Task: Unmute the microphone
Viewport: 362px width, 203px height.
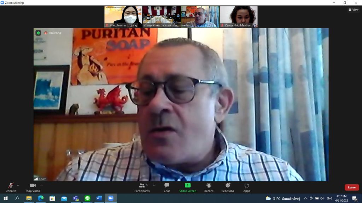Action: (11, 187)
